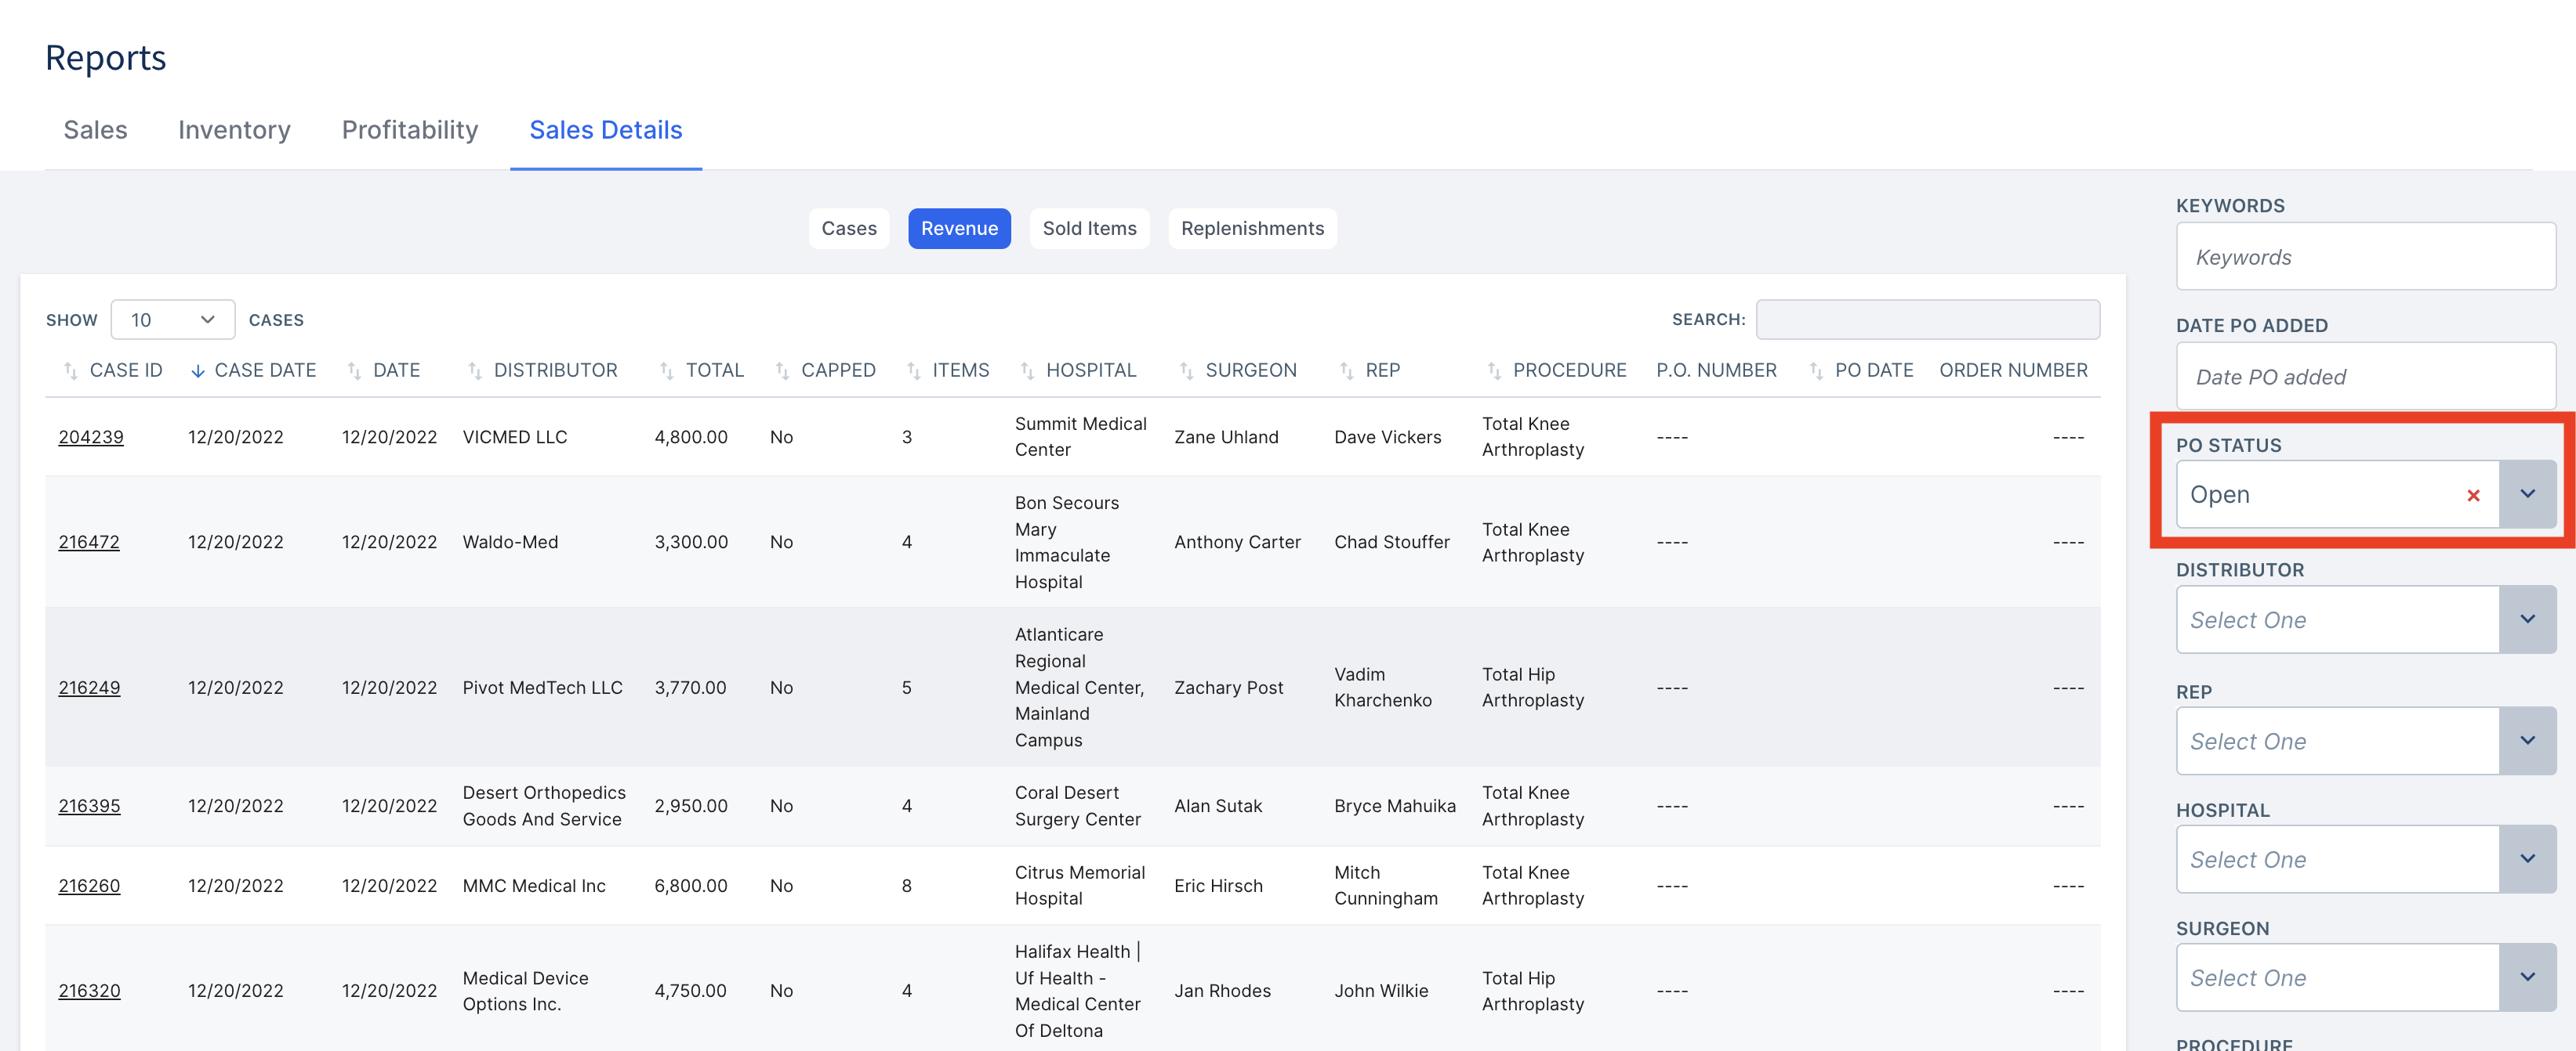The height and width of the screenshot is (1051, 2576).
Task: Sort table by DISTRIBUTOR column
Action: [542, 370]
